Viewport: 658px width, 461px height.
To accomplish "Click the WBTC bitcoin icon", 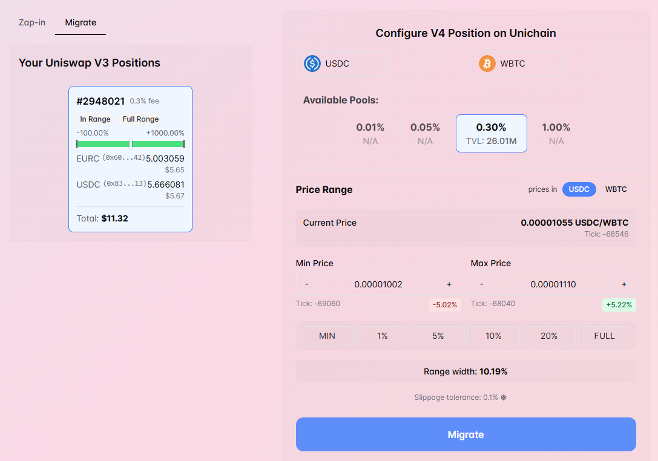I will click(x=487, y=64).
